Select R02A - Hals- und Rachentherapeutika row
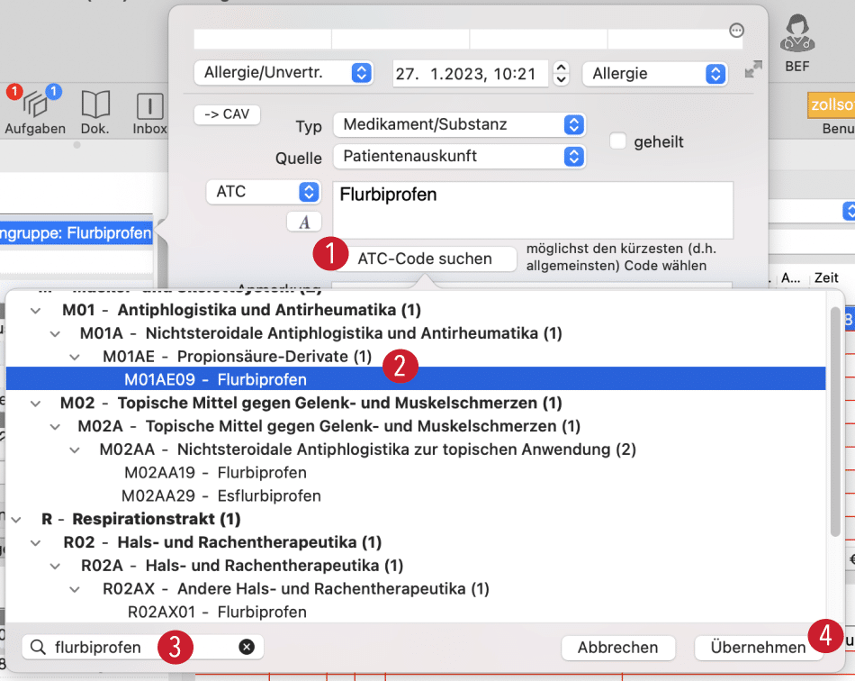The image size is (855, 681). point(416,566)
